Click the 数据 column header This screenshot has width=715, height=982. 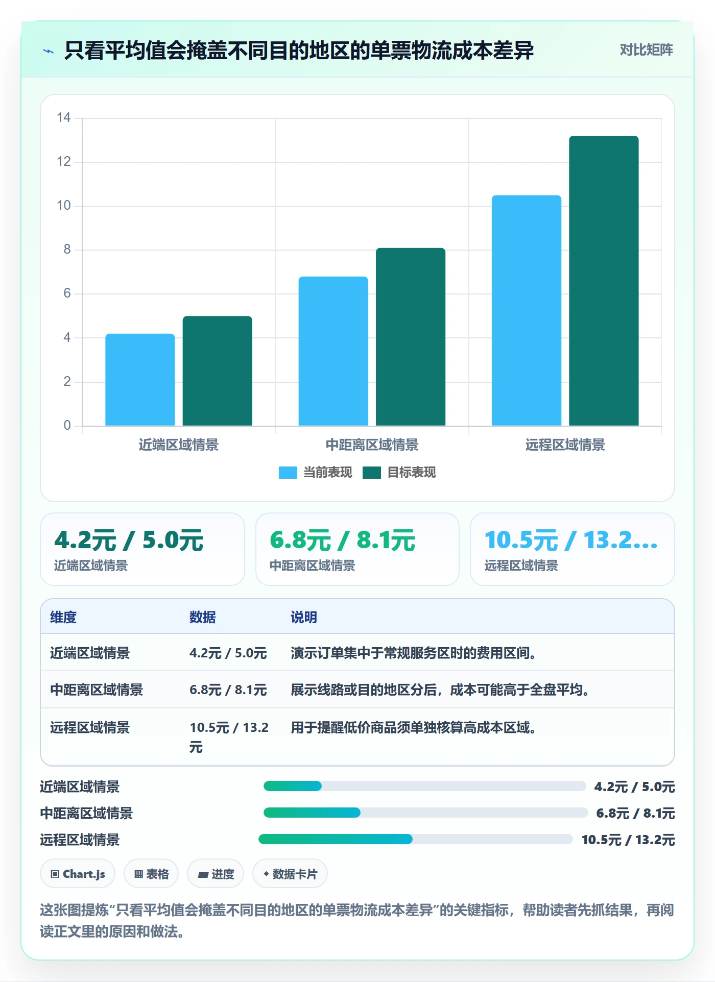click(x=203, y=617)
